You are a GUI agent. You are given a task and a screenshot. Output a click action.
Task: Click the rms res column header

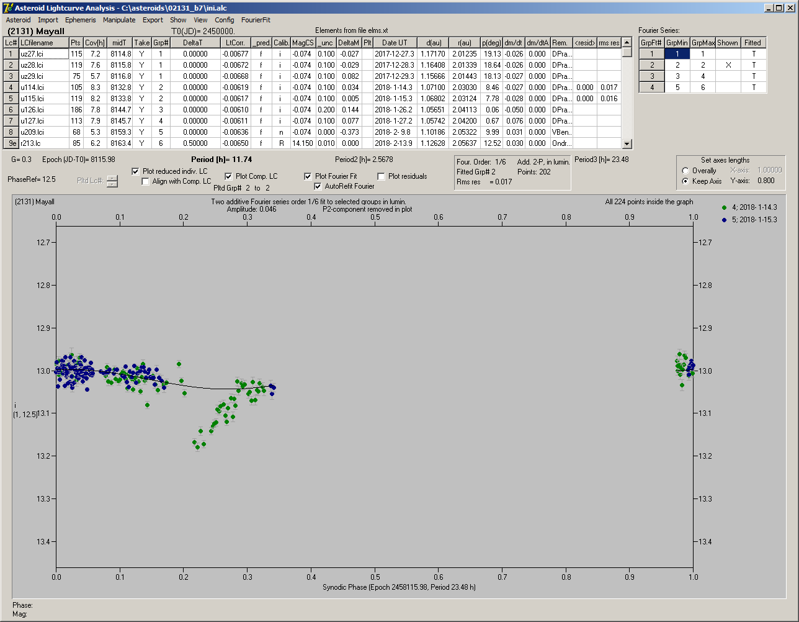(x=609, y=43)
